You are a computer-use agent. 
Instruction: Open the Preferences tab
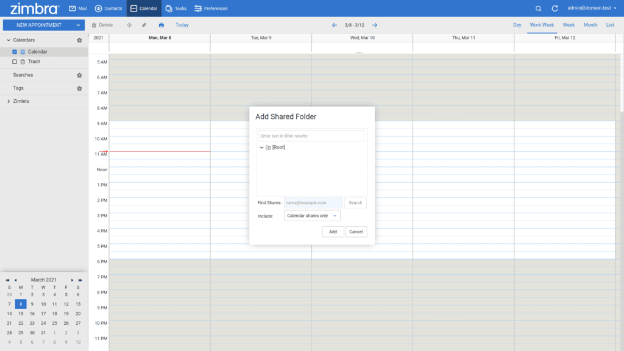click(211, 9)
